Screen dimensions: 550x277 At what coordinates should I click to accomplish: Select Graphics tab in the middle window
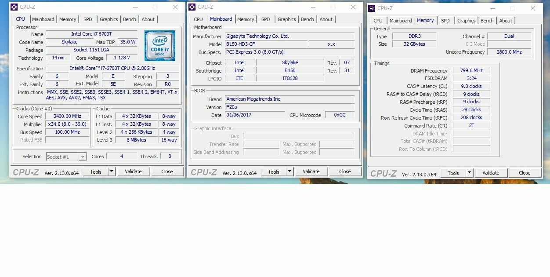tap(286, 19)
